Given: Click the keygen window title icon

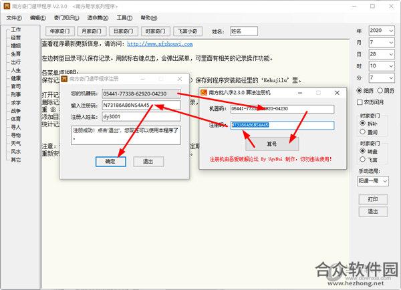Looking at the screenshot, I should [x=204, y=93].
